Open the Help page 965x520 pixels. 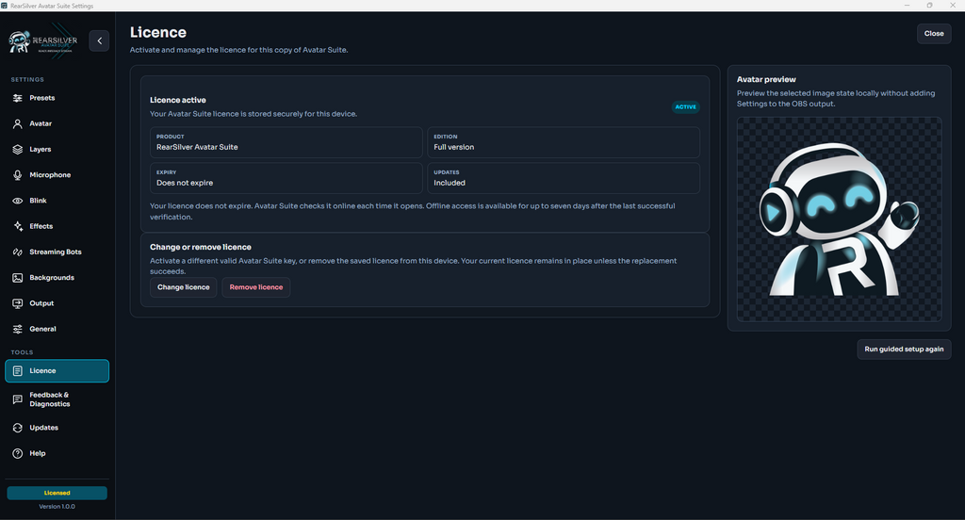pyautogui.click(x=57, y=453)
